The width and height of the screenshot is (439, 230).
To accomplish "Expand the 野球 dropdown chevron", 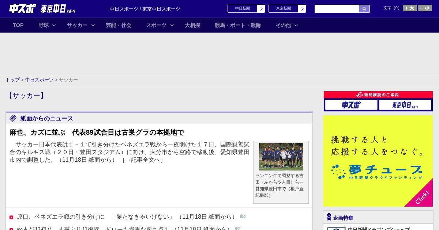I will pos(54,25).
